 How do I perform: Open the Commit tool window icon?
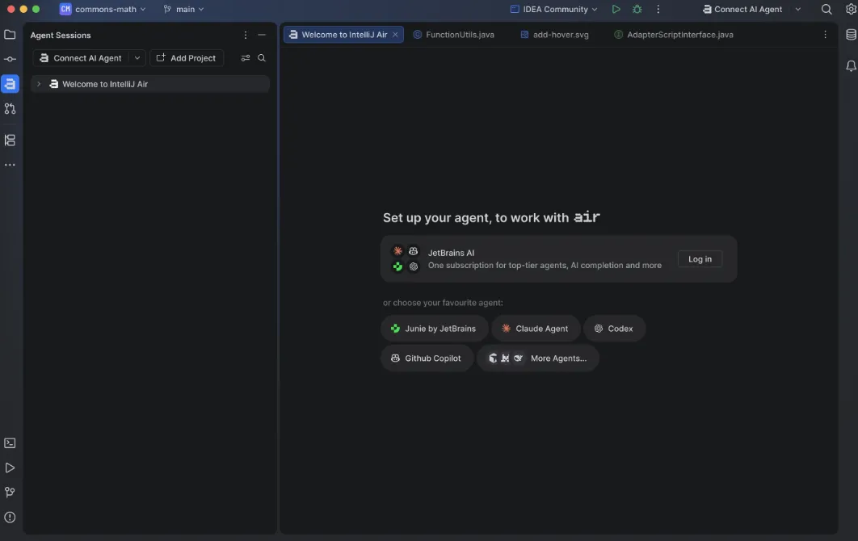(x=10, y=59)
